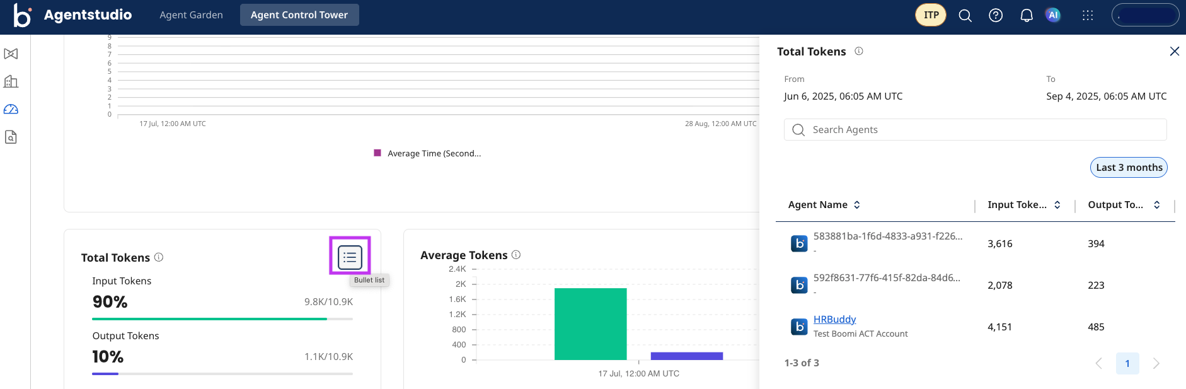Screen dimensions: 1186x389
Task: Click the info icon beside Average Tokens
Action: [x=516, y=255]
